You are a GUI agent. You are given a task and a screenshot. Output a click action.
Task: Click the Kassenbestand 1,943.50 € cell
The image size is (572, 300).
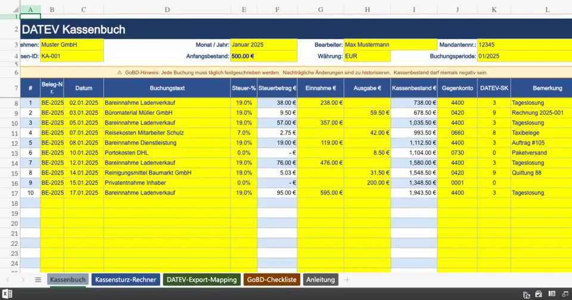coord(414,193)
